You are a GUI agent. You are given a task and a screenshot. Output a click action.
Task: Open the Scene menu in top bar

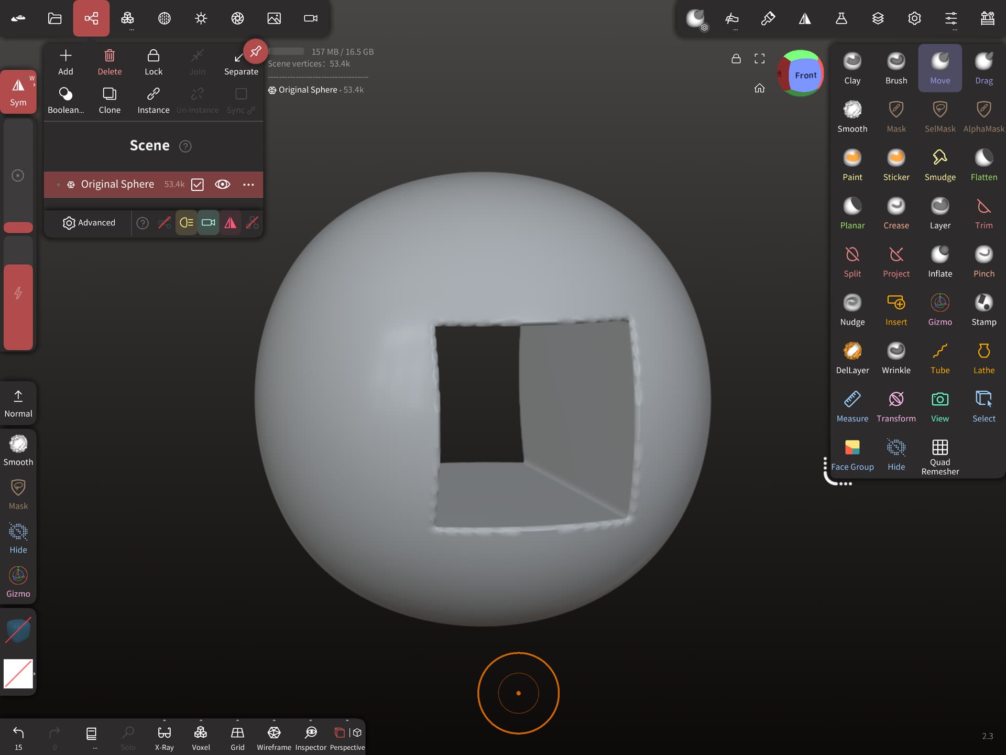[91, 18]
